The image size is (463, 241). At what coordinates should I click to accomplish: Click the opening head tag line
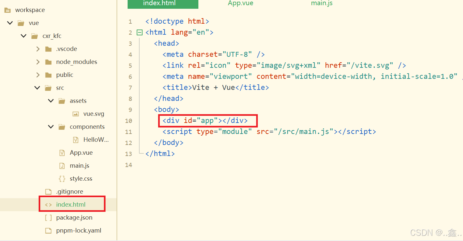tap(167, 43)
